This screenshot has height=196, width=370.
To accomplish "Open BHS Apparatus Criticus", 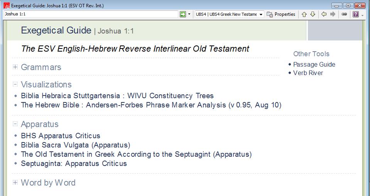I will [x=61, y=136].
